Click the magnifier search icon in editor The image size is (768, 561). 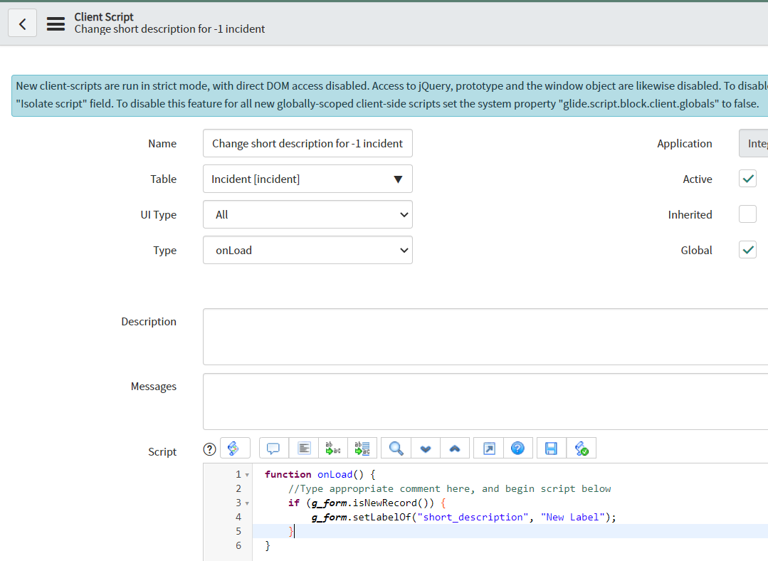pyautogui.click(x=396, y=449)
